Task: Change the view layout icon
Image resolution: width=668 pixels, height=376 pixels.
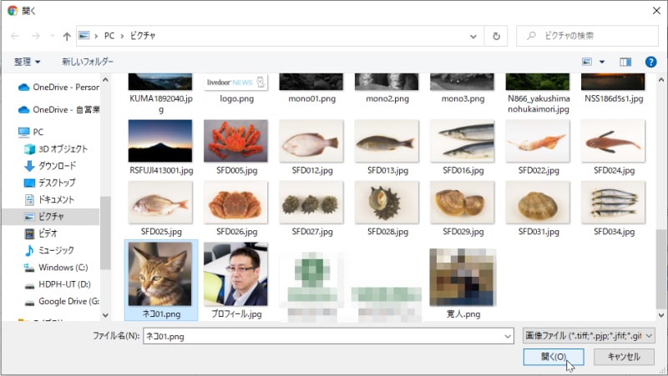Action: [x=587, y=62]
